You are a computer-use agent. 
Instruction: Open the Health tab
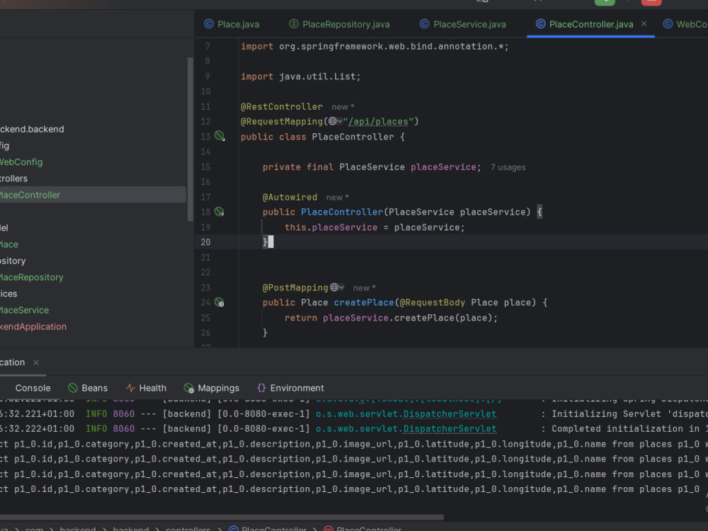point(146,388)
